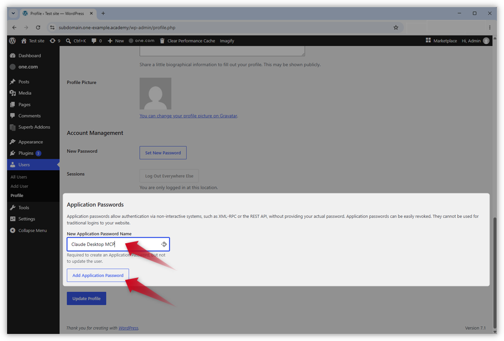Click the page vertical scrollbar
Screen dimensions: 504x341
pos(495,273)
